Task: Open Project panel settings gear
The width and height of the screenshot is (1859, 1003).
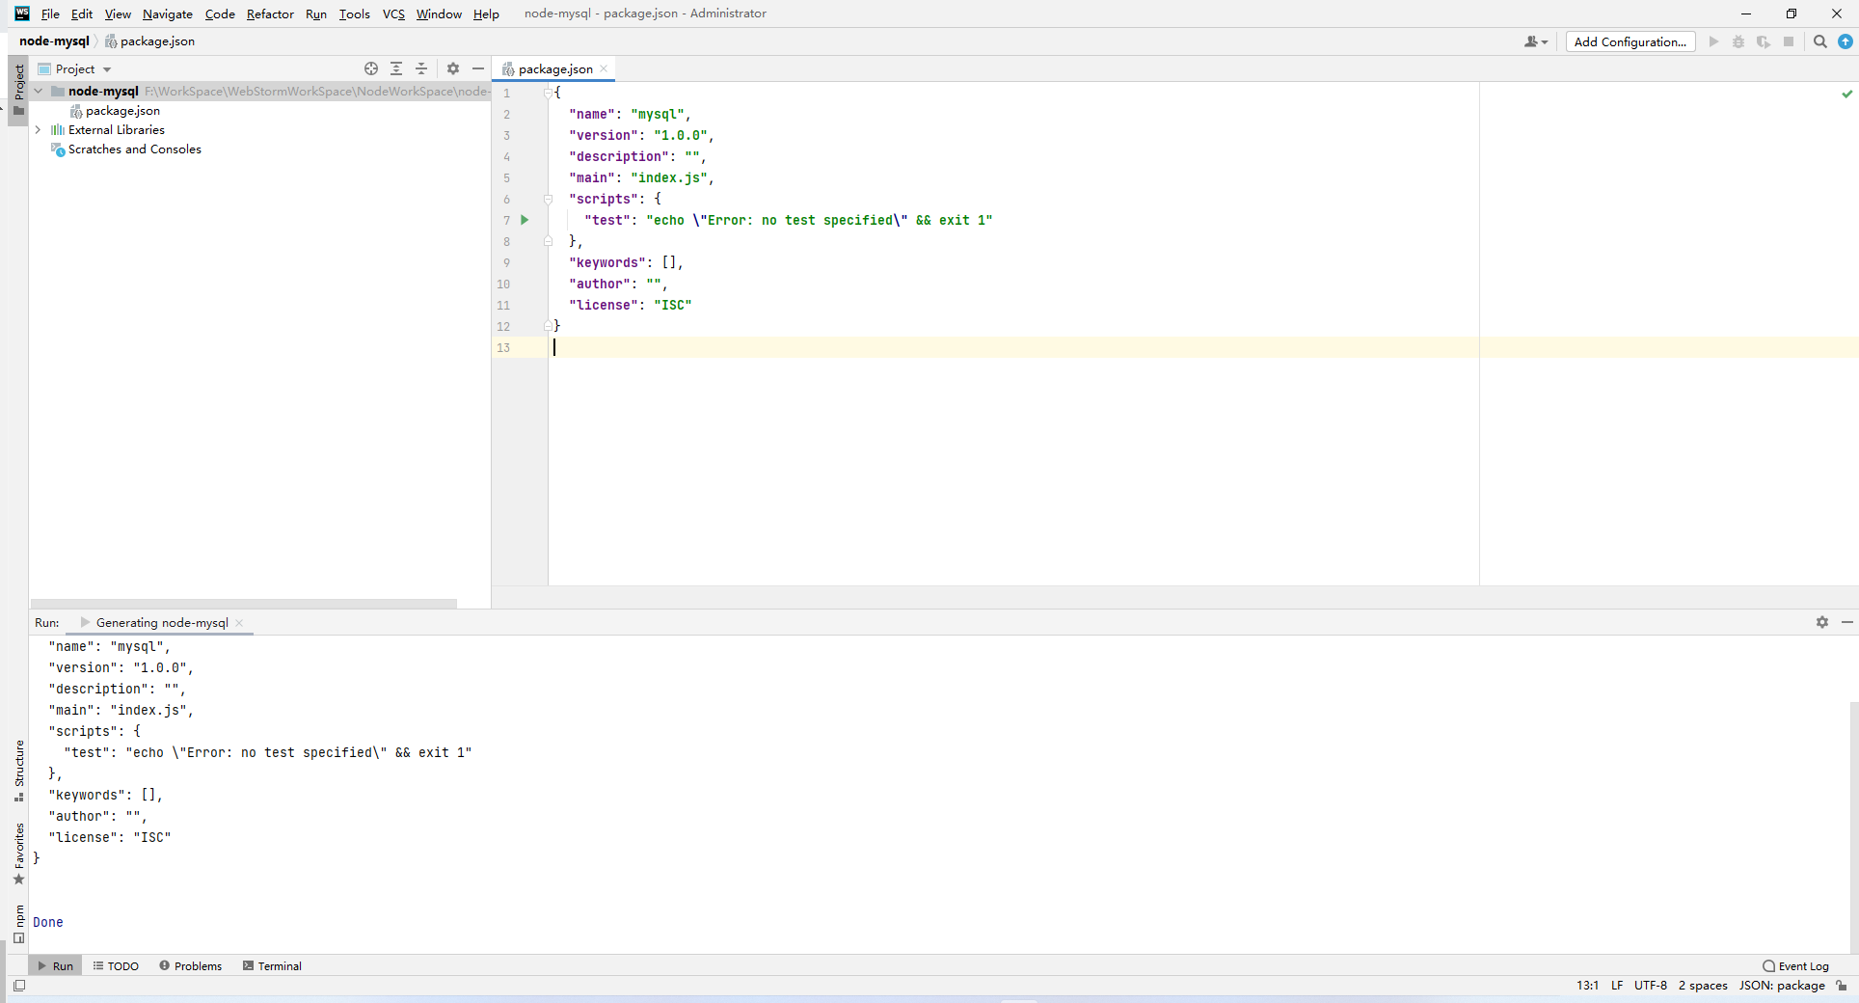Action: pyautogui.click(x=453, y=68)
